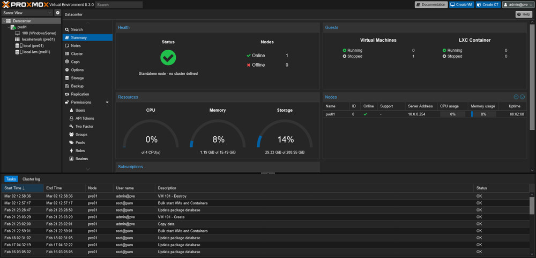The width and height of the screenshot is (536, 258).
Task: Sort tasks by End Time column
Action: click(x=65, y=188)
